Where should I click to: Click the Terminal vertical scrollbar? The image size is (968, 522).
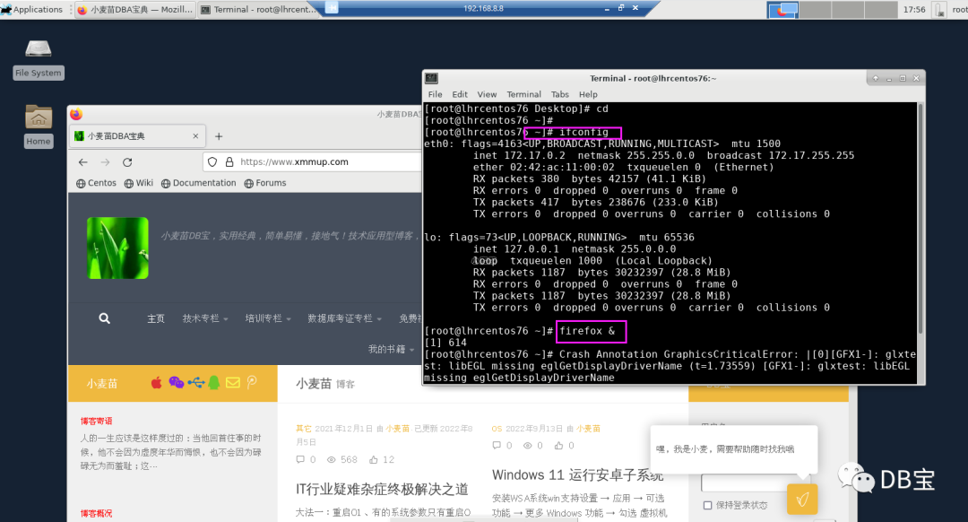(x=920, y=219)
